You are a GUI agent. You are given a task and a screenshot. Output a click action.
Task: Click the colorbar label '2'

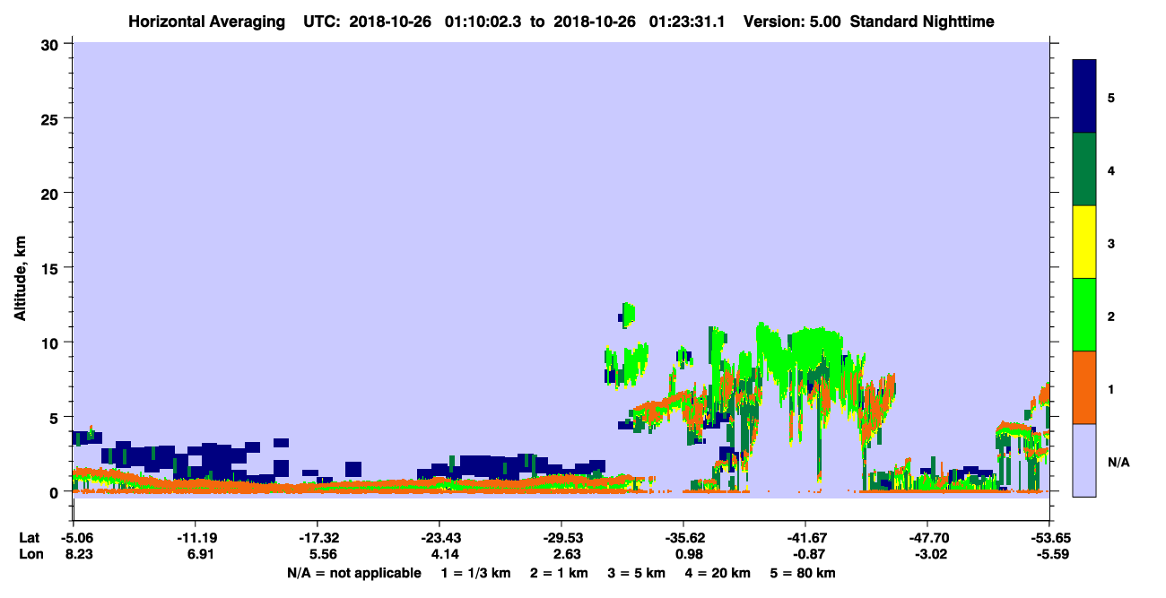[1111, 316]
